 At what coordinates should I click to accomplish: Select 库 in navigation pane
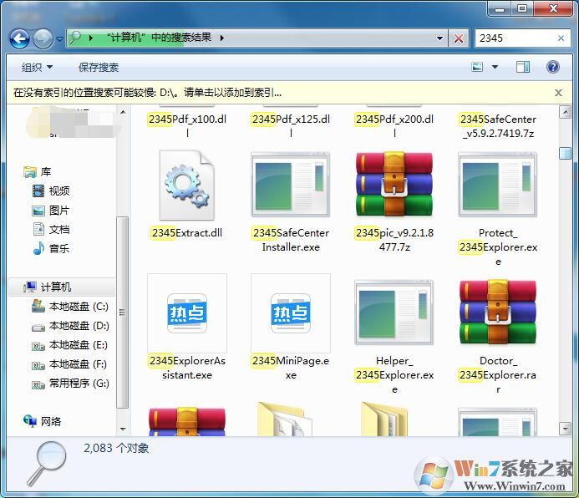point(37,172)
